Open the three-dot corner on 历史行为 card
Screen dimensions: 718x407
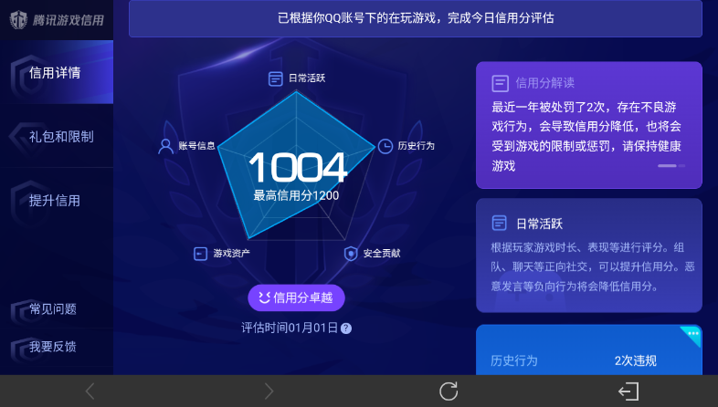692,334
